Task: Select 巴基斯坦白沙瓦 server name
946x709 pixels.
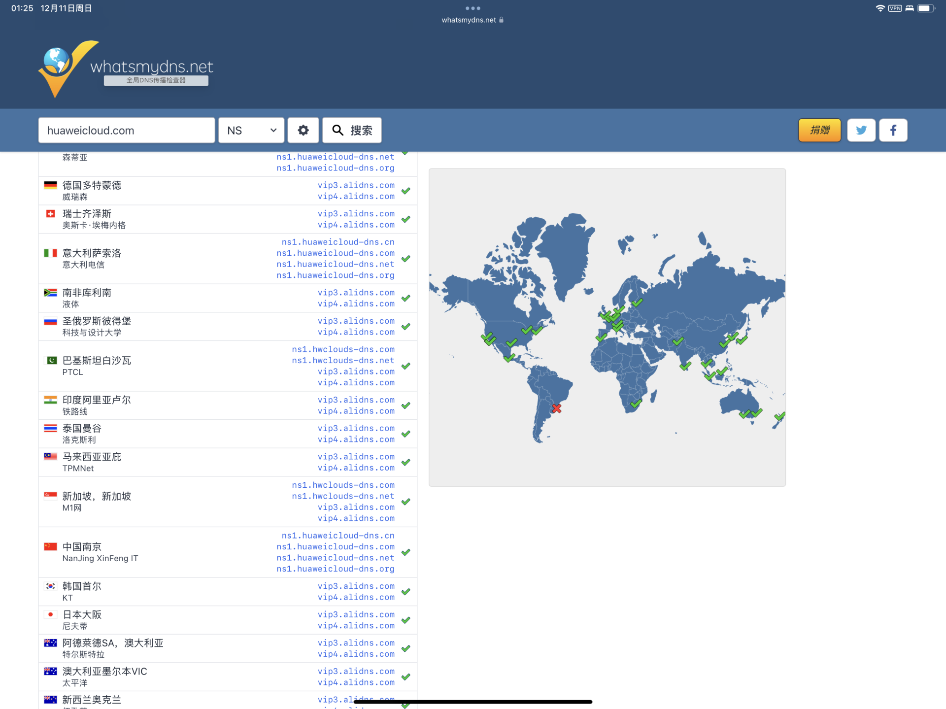Action: click(x=97, y=361)
